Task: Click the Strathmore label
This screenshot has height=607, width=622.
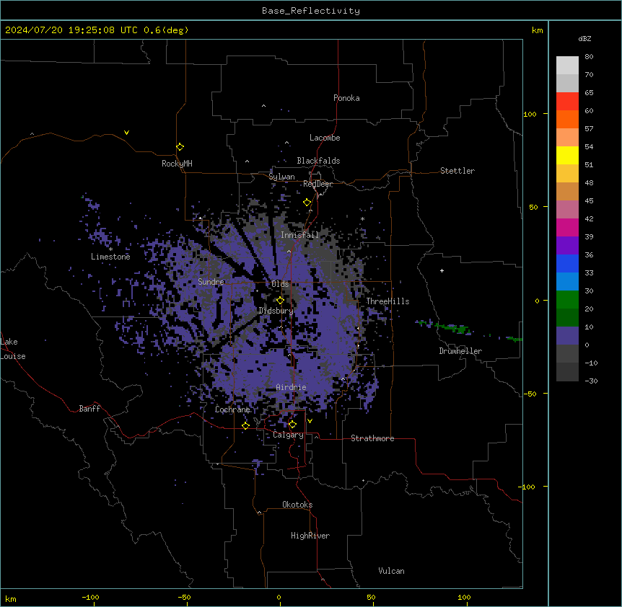Action: pos(372,438)
